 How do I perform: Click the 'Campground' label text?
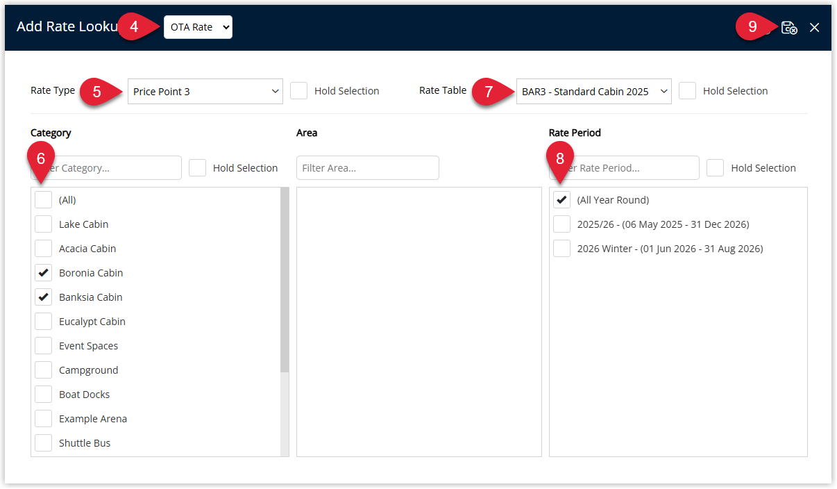89,370
